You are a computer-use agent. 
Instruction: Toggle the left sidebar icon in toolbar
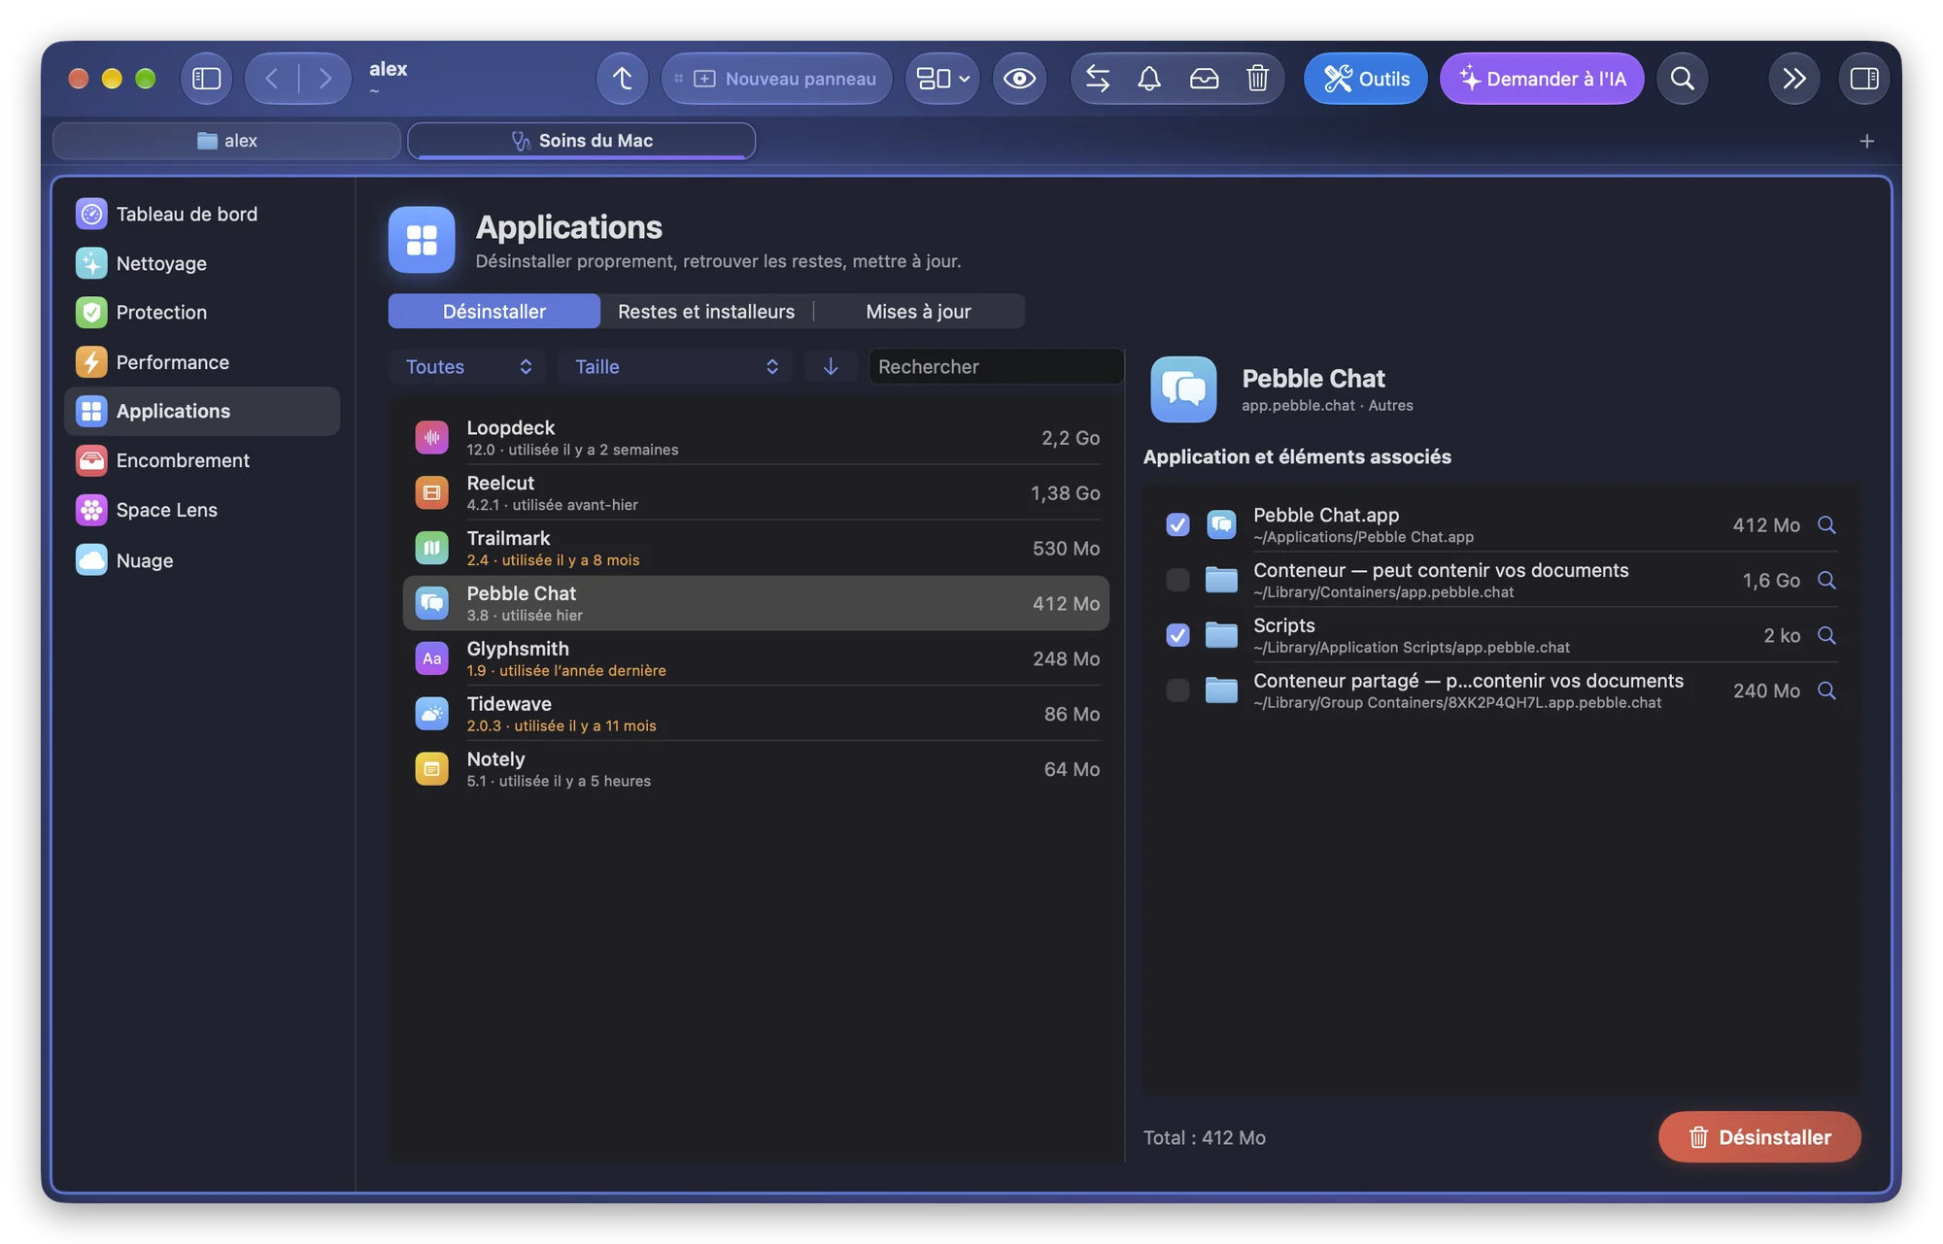[206, 79]
